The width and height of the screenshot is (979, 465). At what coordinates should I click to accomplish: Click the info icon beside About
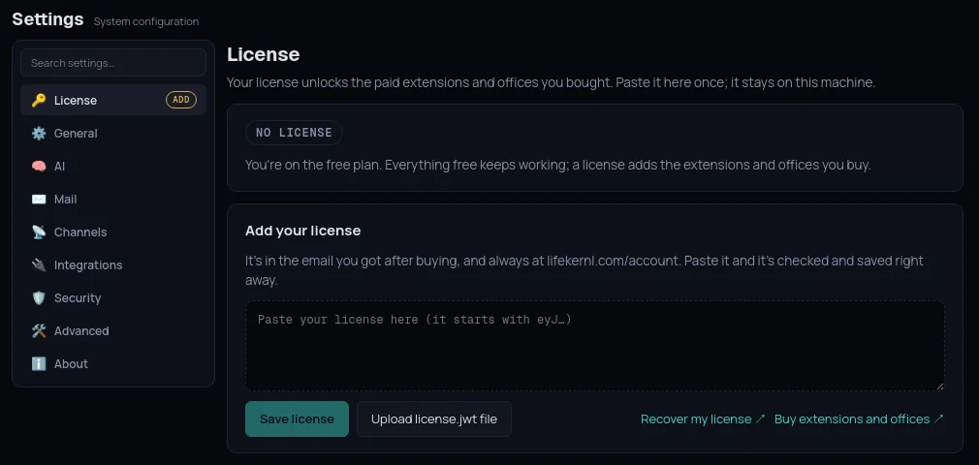tap(39, 364)
